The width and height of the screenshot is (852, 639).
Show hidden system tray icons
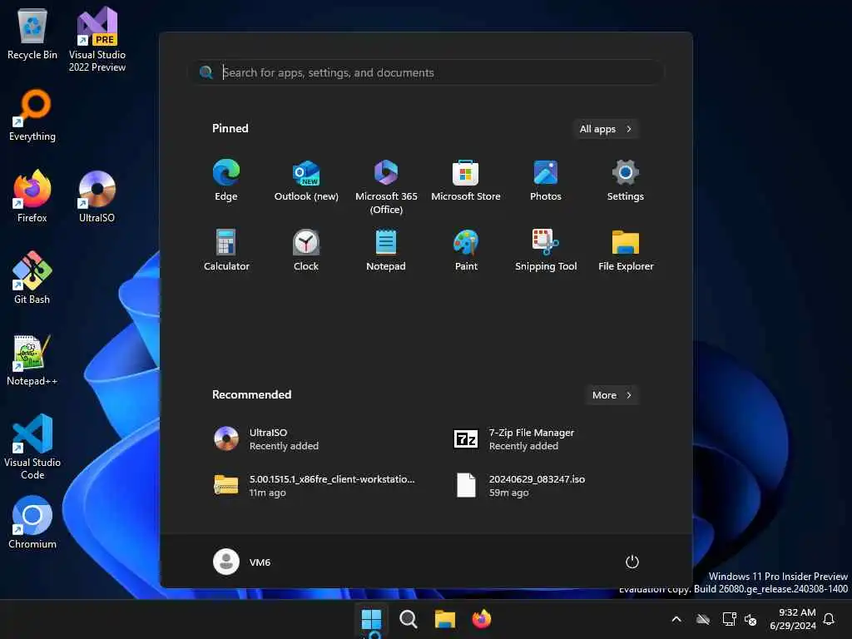coord(676,619)
